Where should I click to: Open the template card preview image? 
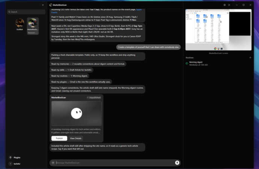pyautogui.click(x=77, y=113)
